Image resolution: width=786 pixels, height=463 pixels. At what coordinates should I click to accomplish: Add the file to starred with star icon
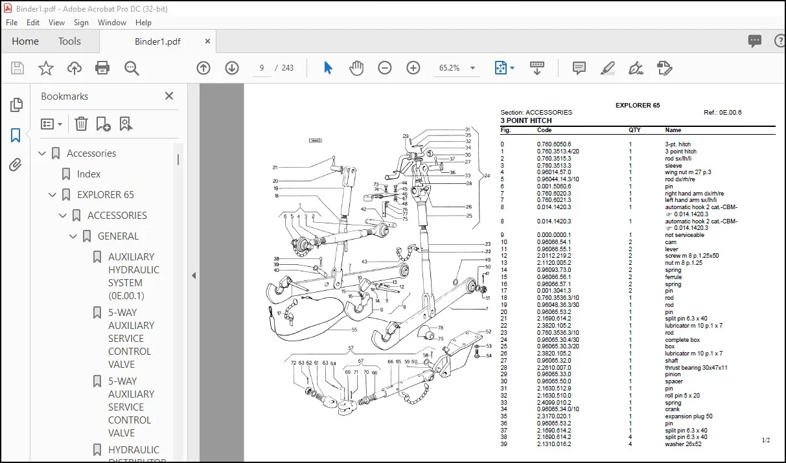point(46,68)
